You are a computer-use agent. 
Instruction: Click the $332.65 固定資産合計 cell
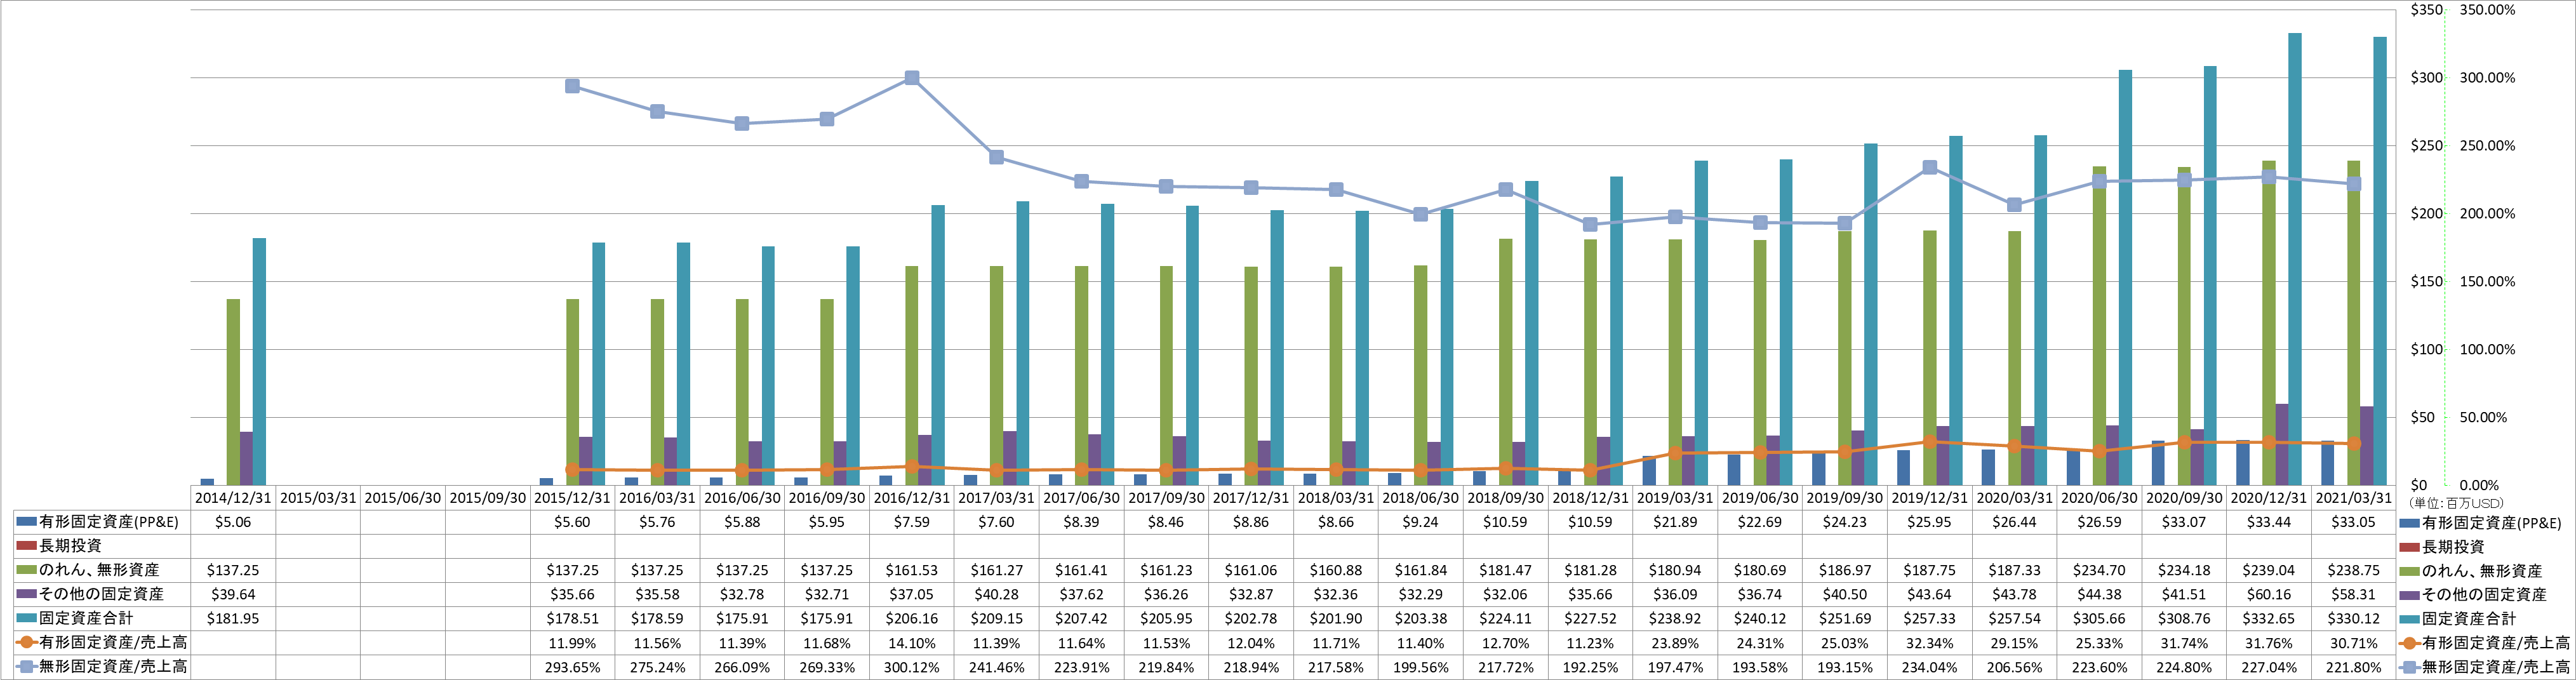pyautogui.click(x=2269, y=618)
